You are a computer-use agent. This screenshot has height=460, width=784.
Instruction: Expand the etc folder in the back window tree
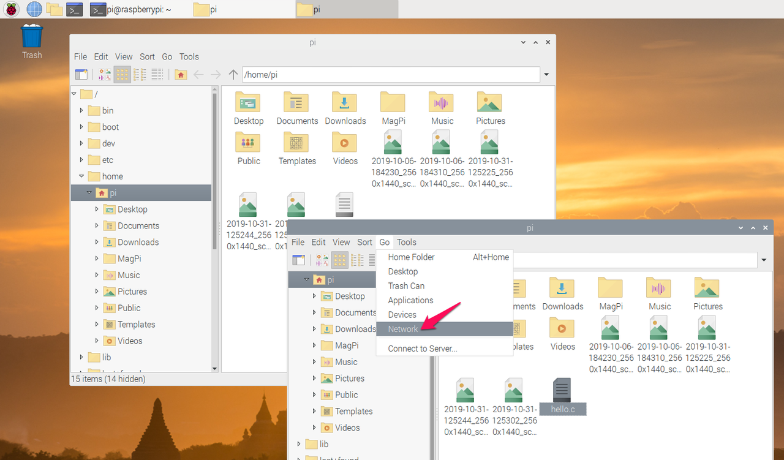tap(81, 160)
